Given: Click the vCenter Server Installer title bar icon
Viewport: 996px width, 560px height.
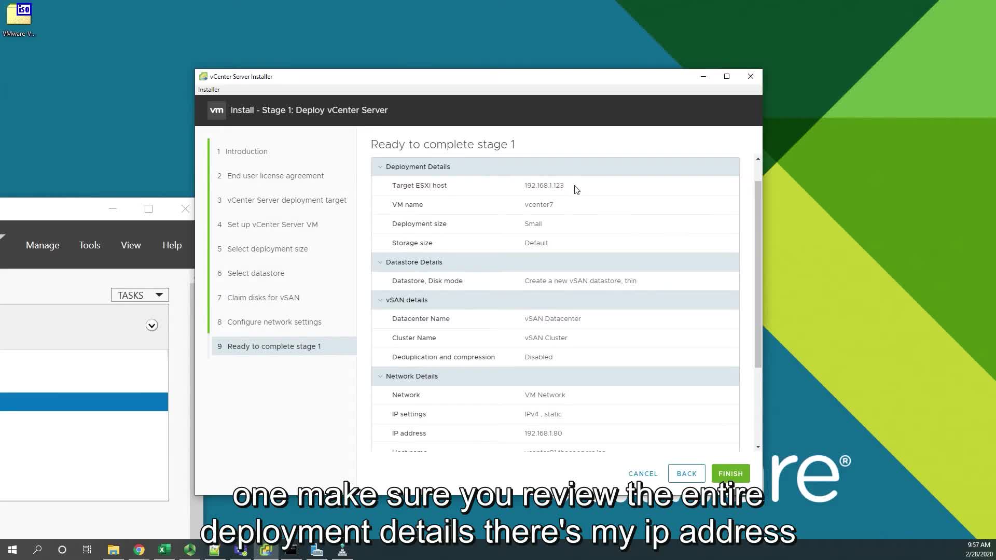Looking at the screenshot, I should (x=203, y=76).
